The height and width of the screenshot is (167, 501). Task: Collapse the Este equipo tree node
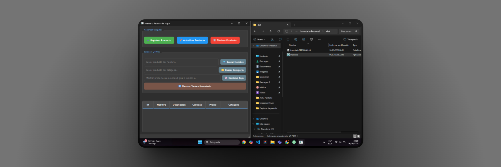click(254, 124)
